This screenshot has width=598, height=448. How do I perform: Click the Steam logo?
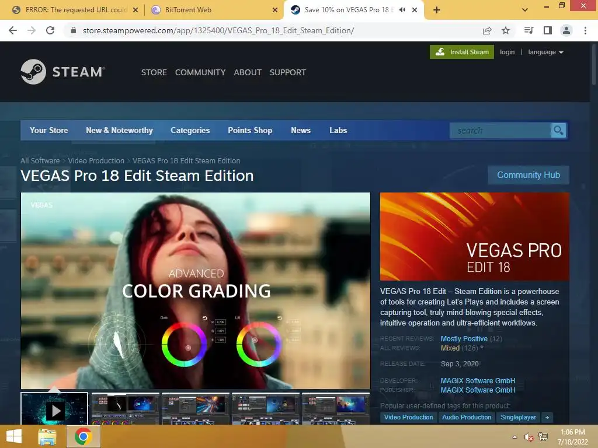click(63, 72)
